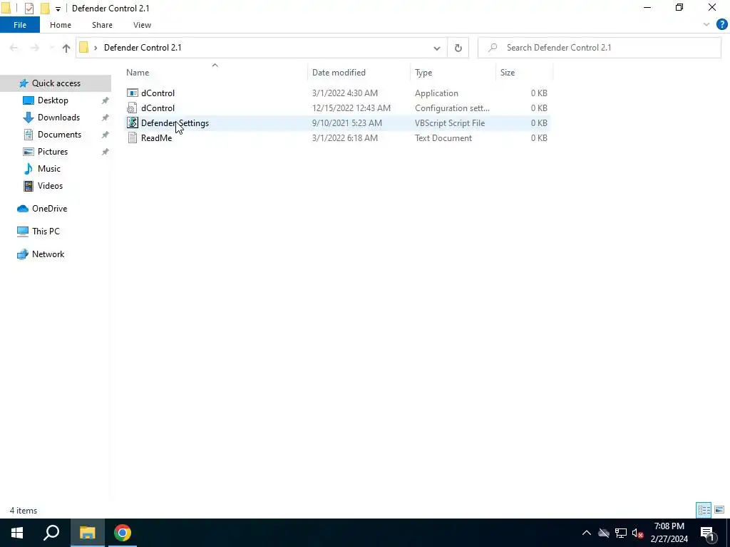Click the Quick access star icon
This screenshot has width=730, height=547.
[x=24, y=83]
